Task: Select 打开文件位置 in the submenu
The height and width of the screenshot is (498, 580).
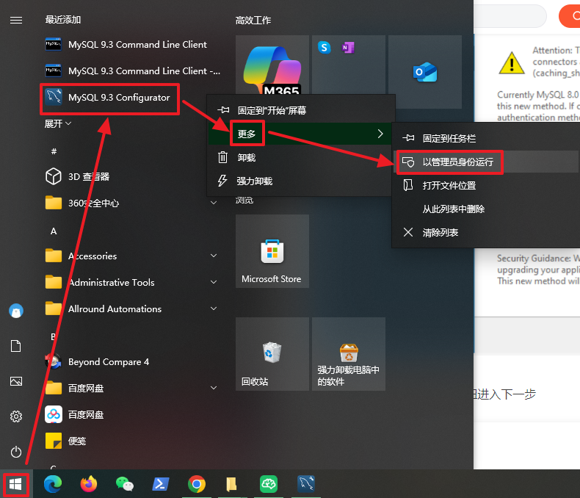Action: click(x=486, y=185)
